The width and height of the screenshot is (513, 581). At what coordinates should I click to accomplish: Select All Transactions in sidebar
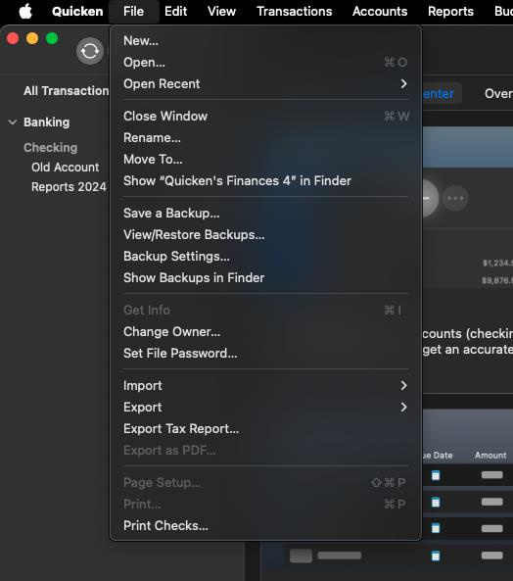(x=67, y=91)
